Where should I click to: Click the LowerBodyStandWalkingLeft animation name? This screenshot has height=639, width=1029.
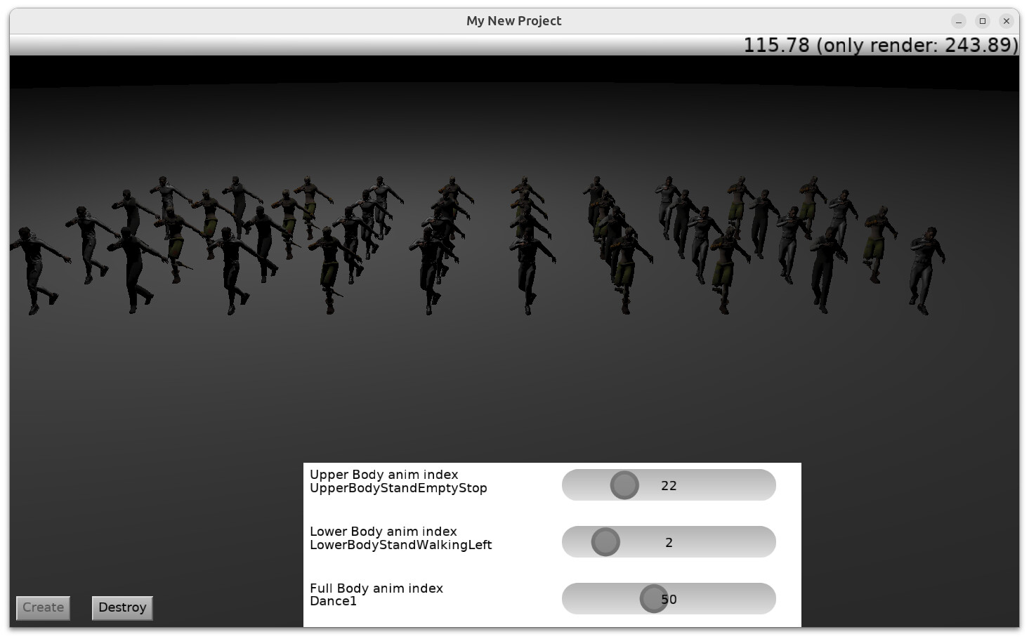coord(400,545)
